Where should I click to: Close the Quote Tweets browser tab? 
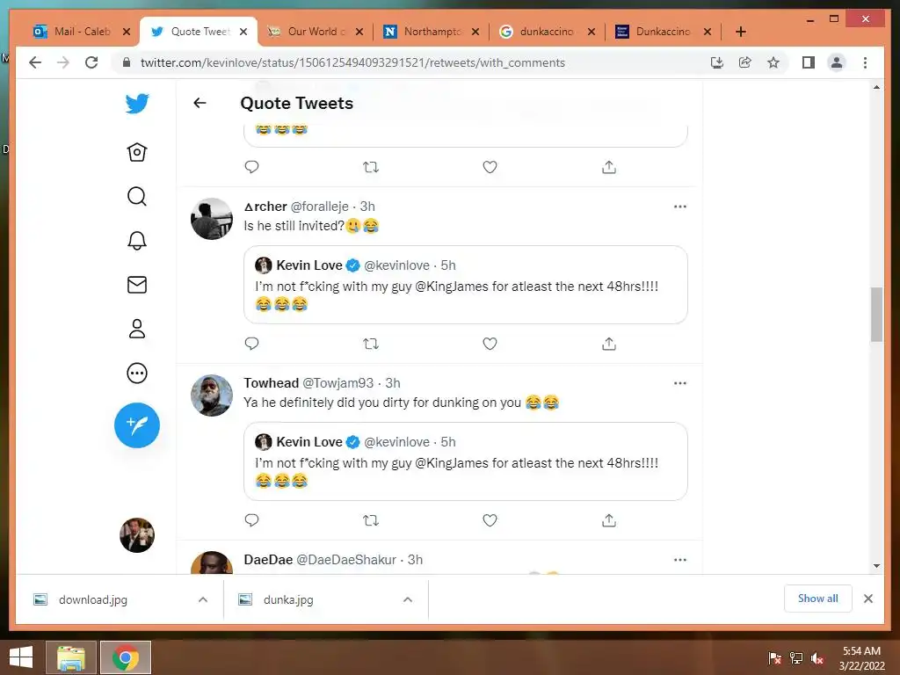(243, 32)
